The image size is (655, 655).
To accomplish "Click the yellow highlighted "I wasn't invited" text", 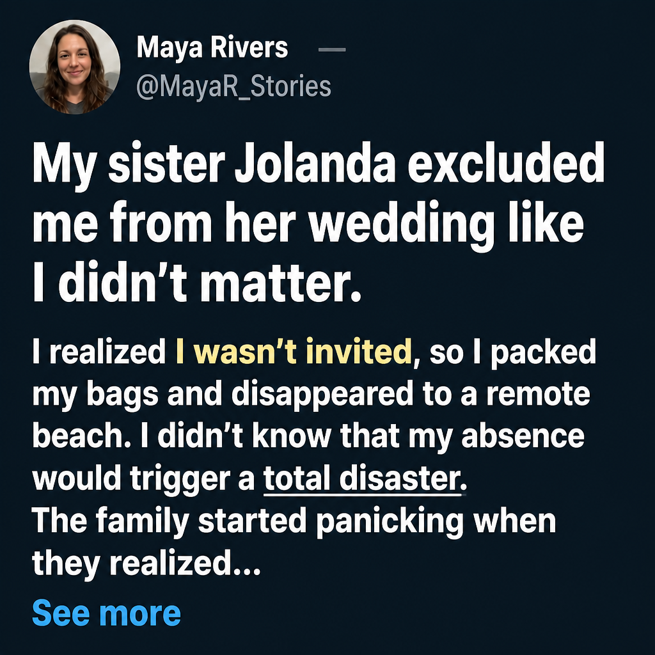I will [294, 351].
